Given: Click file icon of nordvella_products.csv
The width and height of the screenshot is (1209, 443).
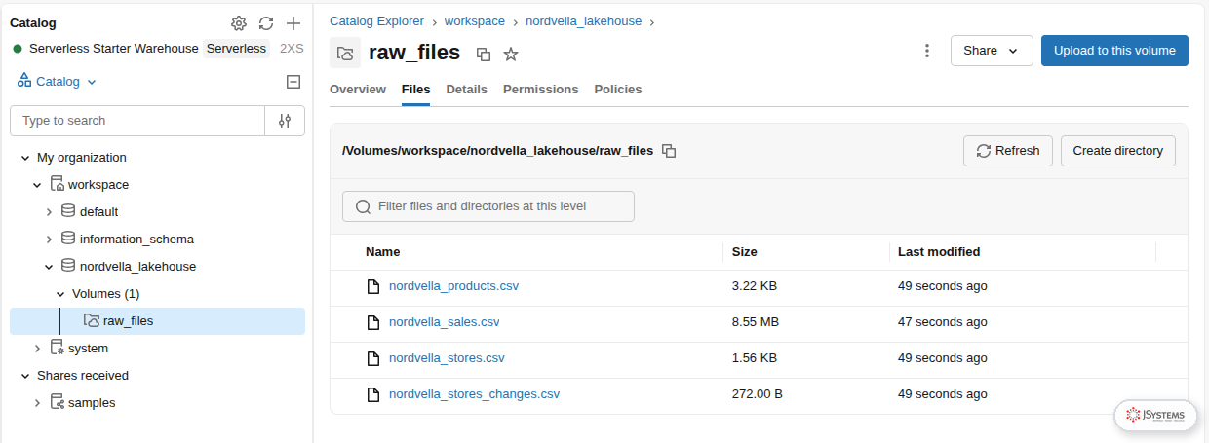Looking at the screenshot, I should tap(372, 286).
